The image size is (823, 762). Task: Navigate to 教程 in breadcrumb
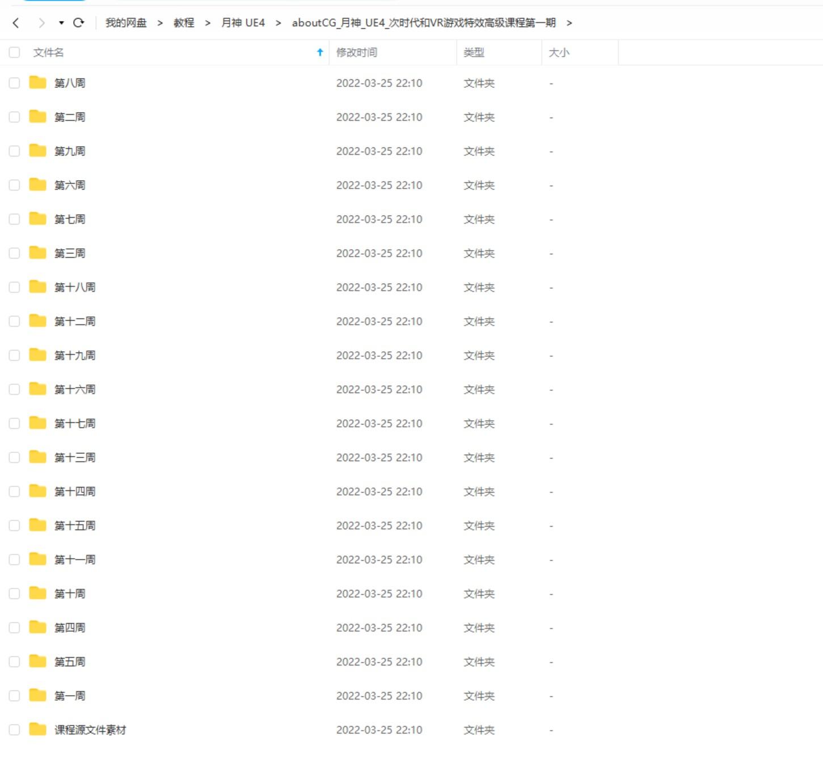(x=184, y=23)
